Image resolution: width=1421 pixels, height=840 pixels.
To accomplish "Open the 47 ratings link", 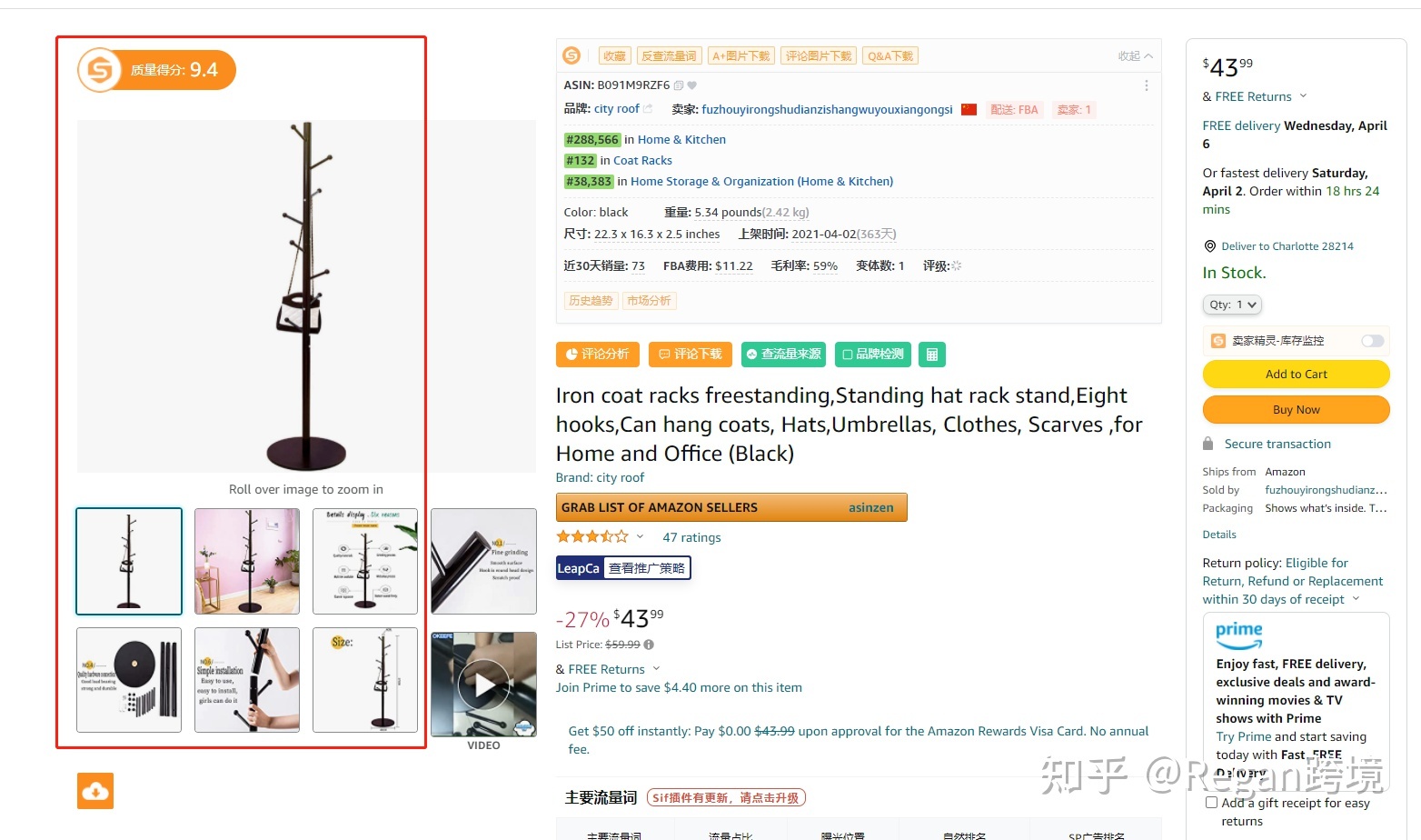I will 691,537.
